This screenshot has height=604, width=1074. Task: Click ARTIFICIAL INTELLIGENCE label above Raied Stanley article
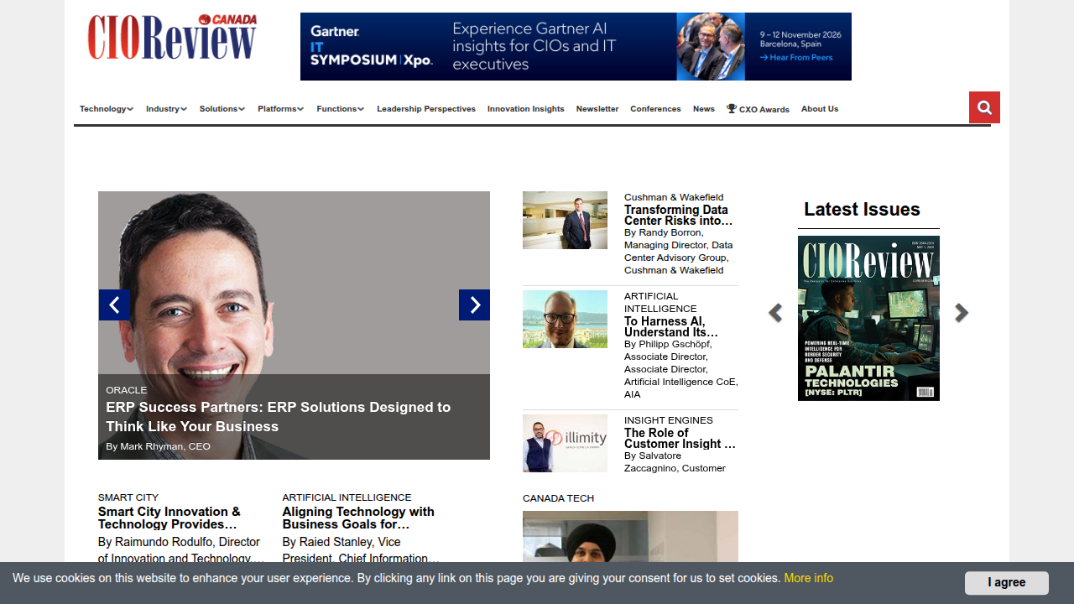coord(347,497)
